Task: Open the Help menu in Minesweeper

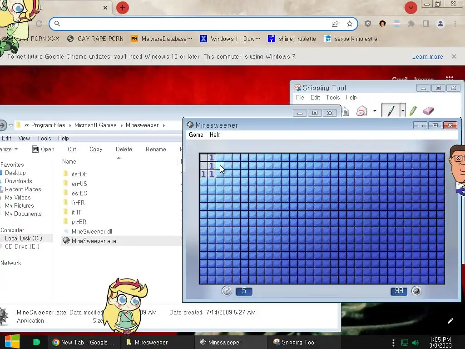Action: click(x=215, y=135)
